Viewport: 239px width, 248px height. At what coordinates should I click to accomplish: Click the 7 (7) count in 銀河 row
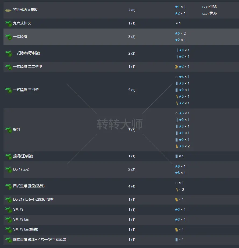(x=132, y=130)
